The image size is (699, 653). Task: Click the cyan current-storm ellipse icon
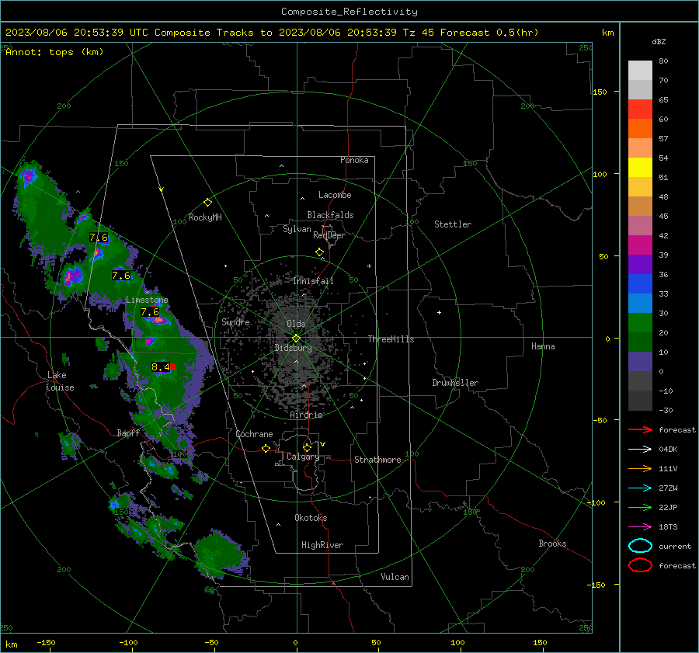(x=640, y=546)
